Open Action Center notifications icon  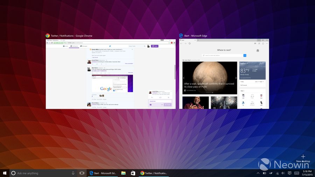click(289, 173)
